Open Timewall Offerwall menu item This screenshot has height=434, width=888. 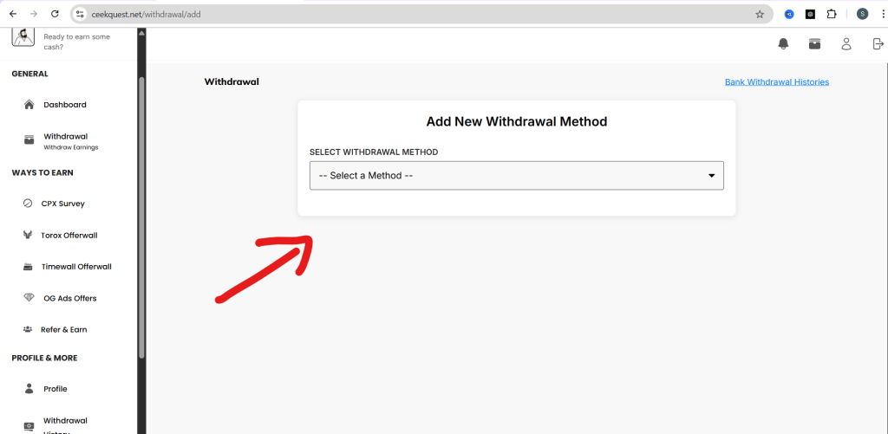(76, 267)
